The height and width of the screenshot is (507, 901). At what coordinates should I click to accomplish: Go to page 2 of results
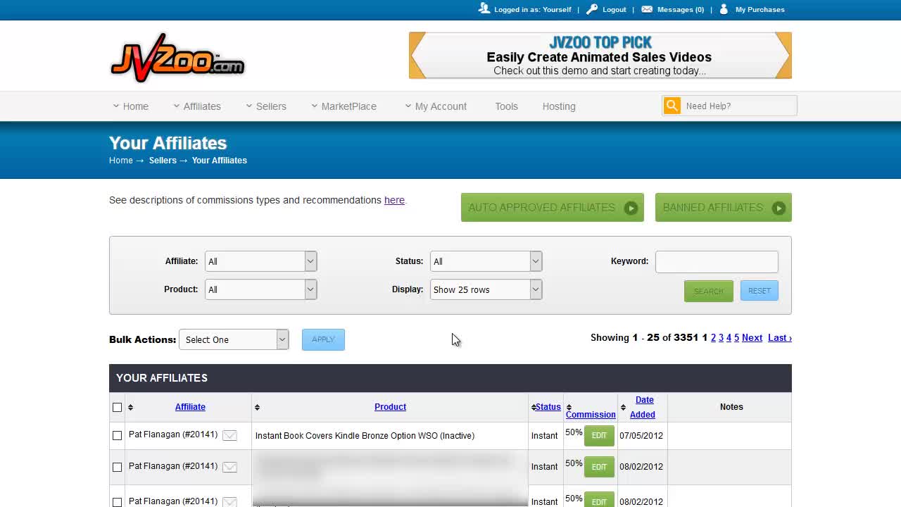tap(713, 338)
